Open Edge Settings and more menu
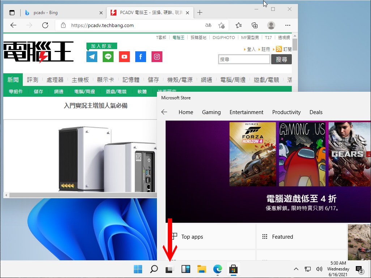This screenshot has width=371, height=278. click(288, 25)
